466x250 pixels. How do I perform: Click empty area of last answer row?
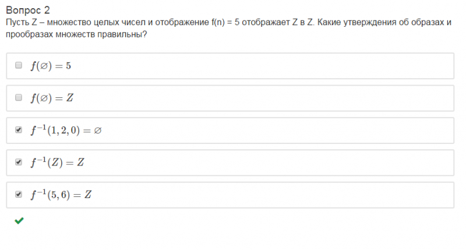[x=262, y=195]
